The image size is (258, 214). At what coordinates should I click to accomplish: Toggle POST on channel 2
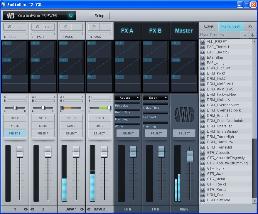[x=48, y=27]
